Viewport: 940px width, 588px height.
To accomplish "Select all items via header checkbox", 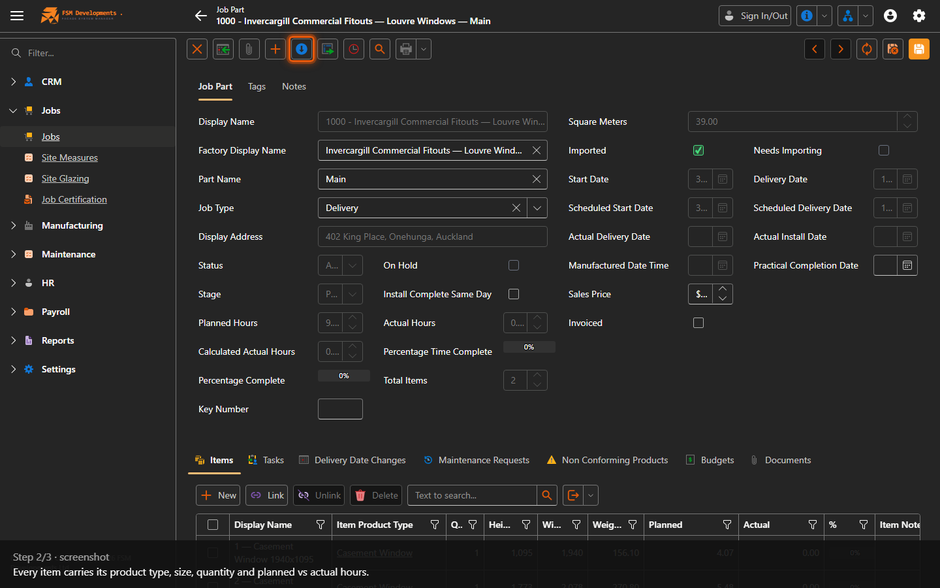I will tap(213, 525).
